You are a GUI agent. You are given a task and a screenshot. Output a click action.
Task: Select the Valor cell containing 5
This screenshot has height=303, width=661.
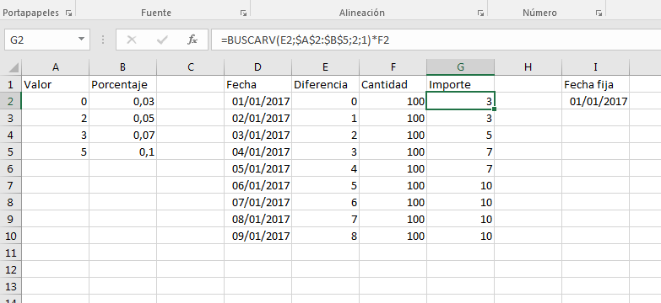point(55,151)
